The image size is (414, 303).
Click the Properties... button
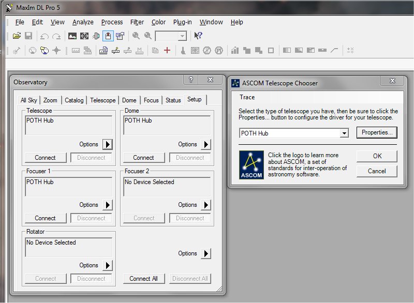click(377, 132)
